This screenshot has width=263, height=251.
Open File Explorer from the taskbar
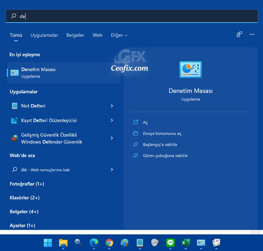[63, 243]
